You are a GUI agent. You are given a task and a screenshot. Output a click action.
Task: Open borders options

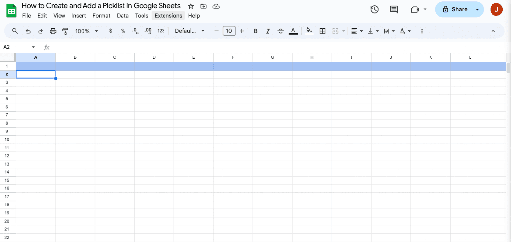[322, 31]
